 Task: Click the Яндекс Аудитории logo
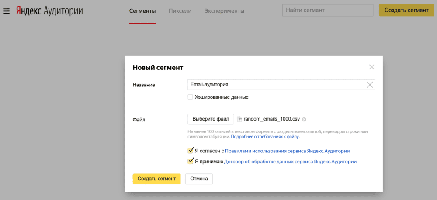pos(49,10)
